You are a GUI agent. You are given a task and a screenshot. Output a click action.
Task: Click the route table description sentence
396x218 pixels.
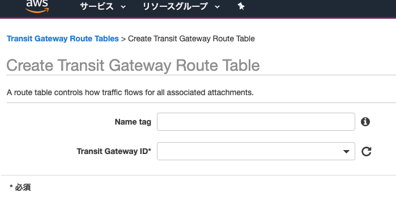coord(130,92)
